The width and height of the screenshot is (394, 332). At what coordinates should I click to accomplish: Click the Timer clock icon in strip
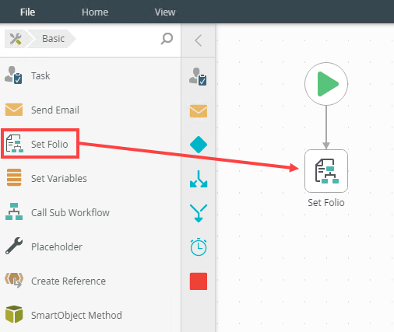(x=199, y=246)
